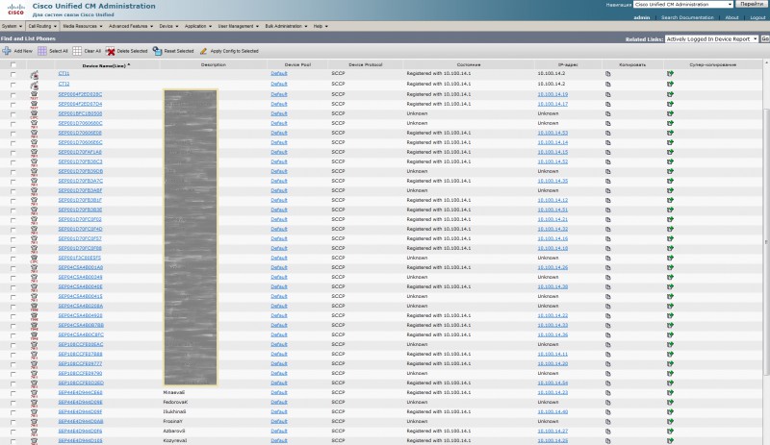The width and height of the screenshot is (770, 445).
Task: Click the copy icon in the FedorovaK row
Action: click(608, 403)
